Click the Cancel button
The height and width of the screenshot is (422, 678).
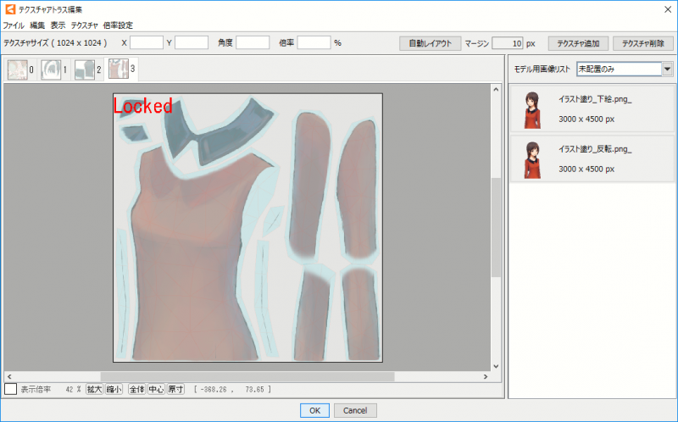(x=356, y=410)
